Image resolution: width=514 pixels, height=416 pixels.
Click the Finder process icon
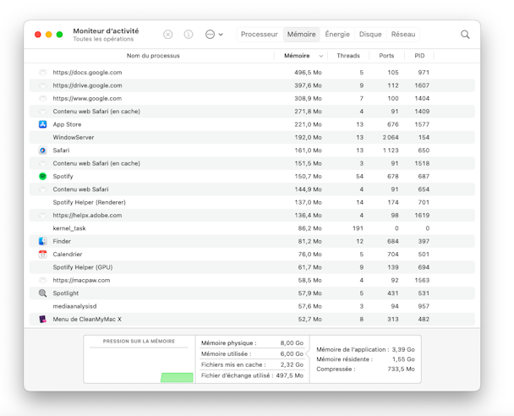(x=42, y=241)
